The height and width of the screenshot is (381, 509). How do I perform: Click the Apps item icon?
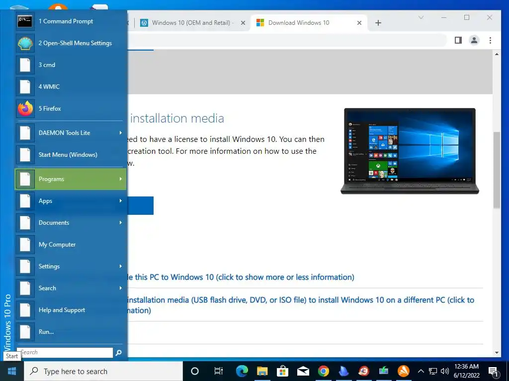coord(25,201)
